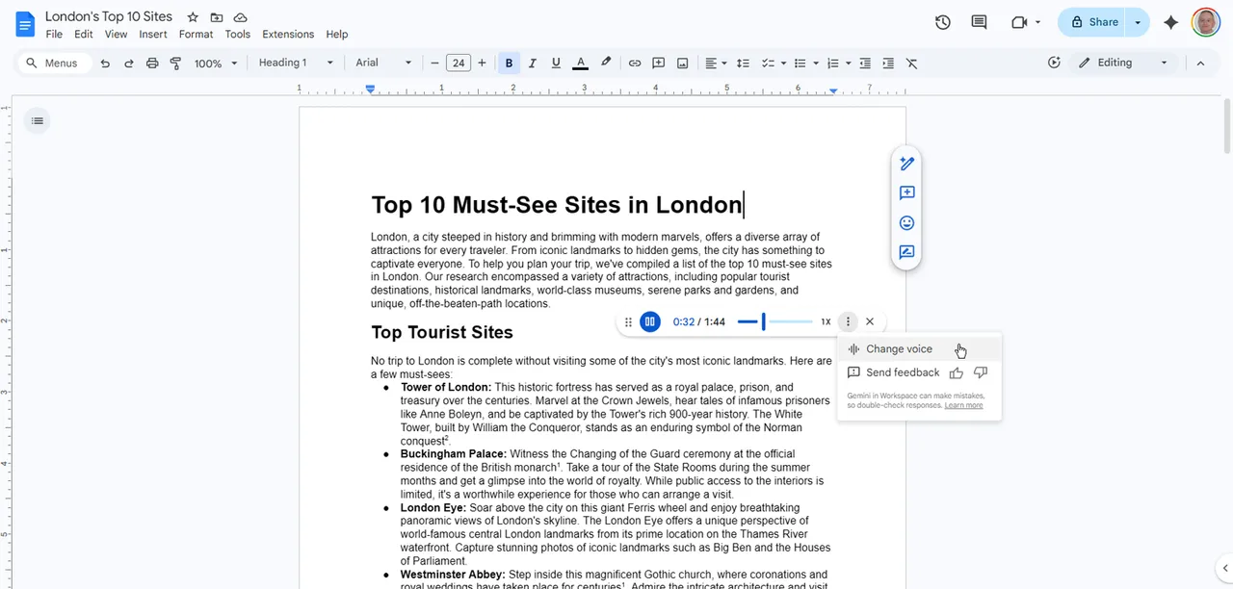Open the Heading 1 style dropdown
The width and height of the screenshot is (1233, 589).
point(296,64)
